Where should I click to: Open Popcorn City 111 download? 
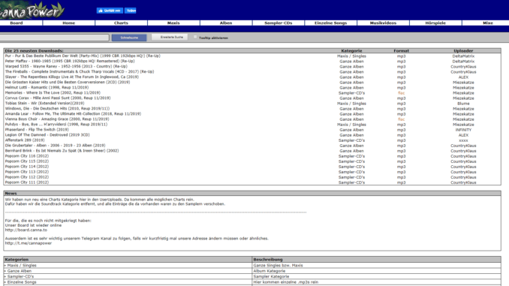click(27, 182)
